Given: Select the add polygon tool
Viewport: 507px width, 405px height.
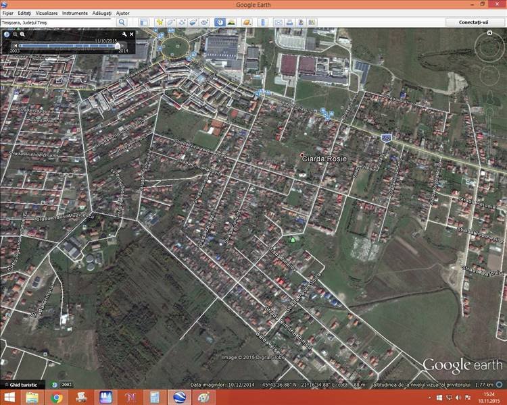Looking at the screenshot, I should pos(171,22).
